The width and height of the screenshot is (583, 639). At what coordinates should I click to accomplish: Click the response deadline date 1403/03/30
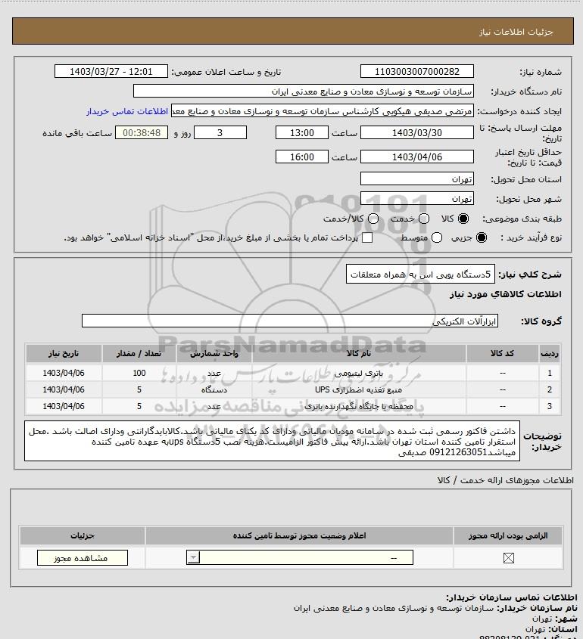click(x=417, y=133)
